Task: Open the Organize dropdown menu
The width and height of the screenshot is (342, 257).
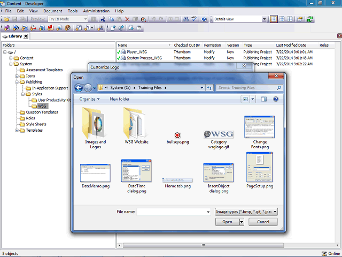Action: (89, 99)
